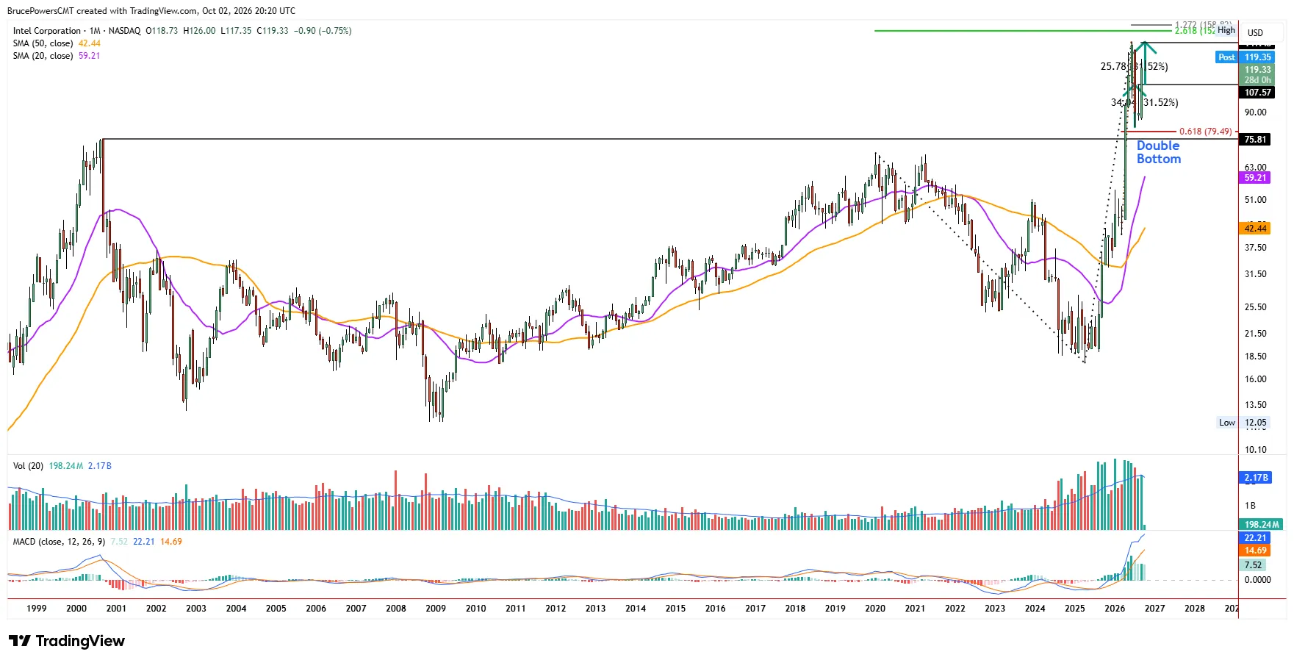Click the 198.24M volume axis tag

pyautogui.click(x=1261, y=525)
